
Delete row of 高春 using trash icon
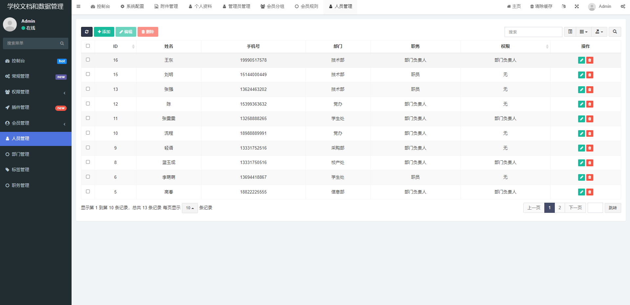coord(590,192)
